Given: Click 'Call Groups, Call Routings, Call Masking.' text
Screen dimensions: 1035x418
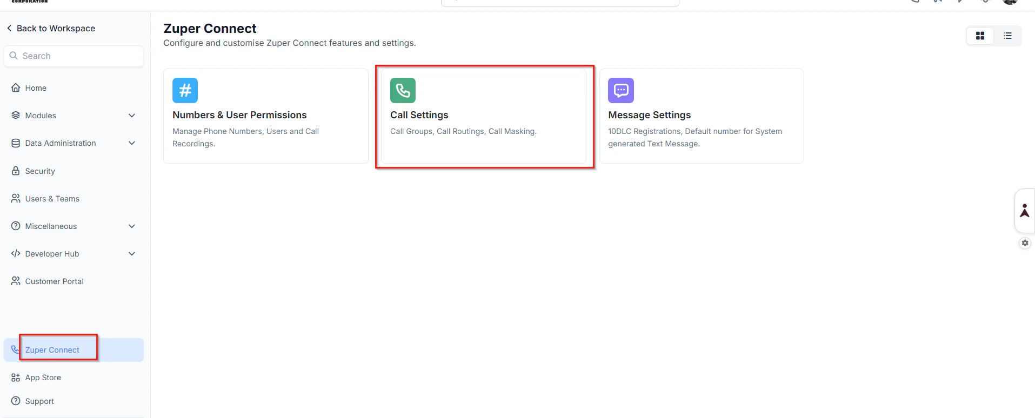Looking at the screenshot, I should (x=463, y=131).
